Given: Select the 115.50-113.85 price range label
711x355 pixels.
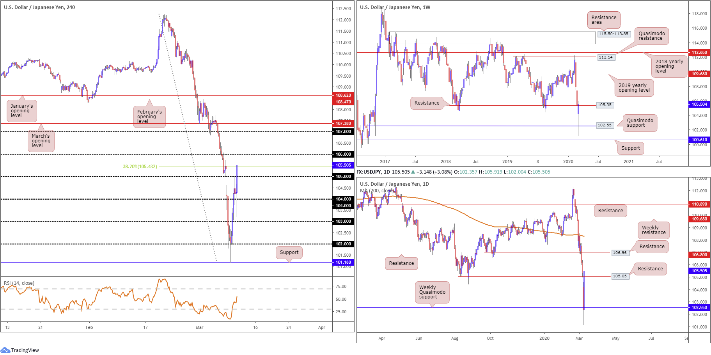Looking at the screenshot, I should click(x=613, y=34).
